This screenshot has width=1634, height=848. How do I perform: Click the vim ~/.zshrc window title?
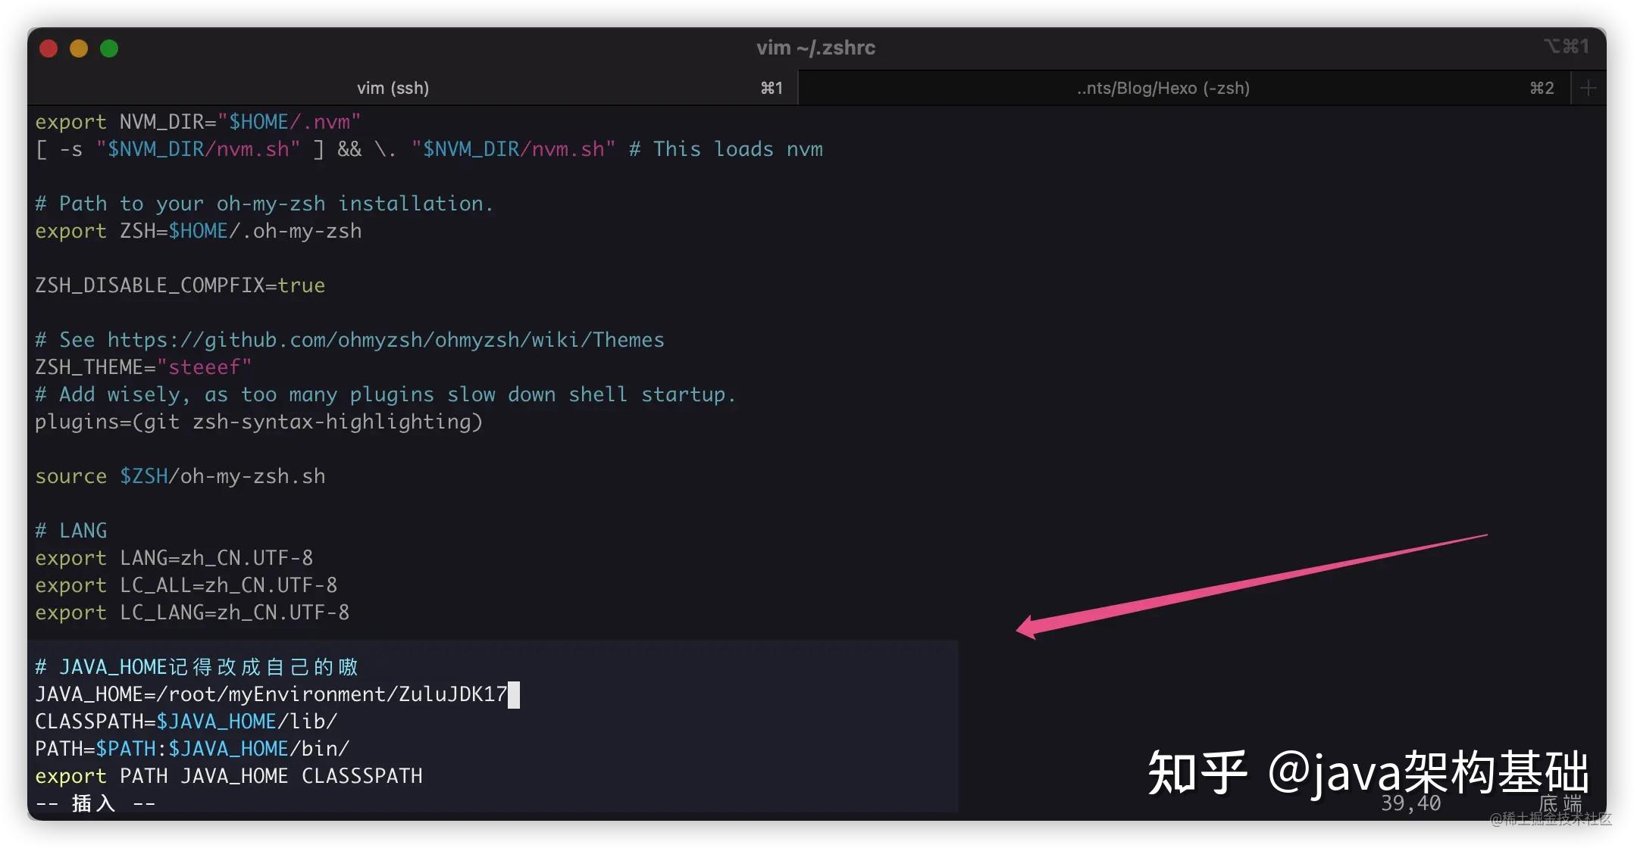pyautogui.click(x=815, y=47)
